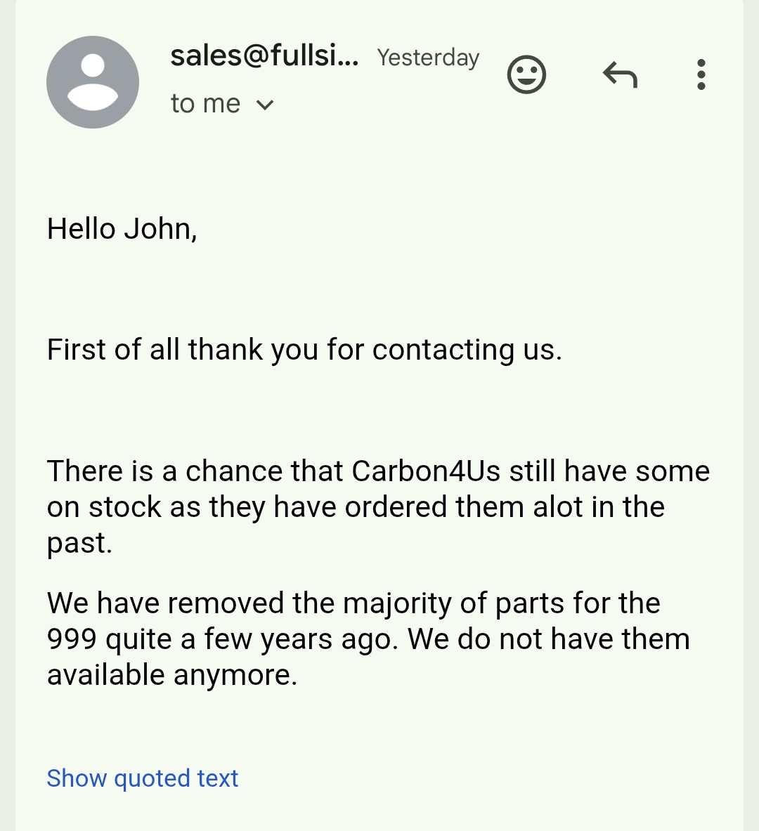The width and height of the screenshot is (759, 831).
Task: Click the "available anymore." text
Action: (x=172, y=676)
